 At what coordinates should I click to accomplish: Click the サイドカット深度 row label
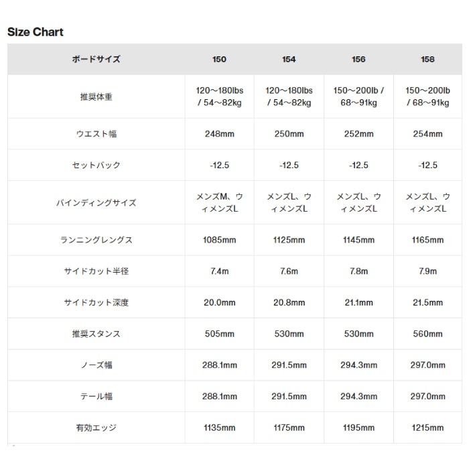96,303
